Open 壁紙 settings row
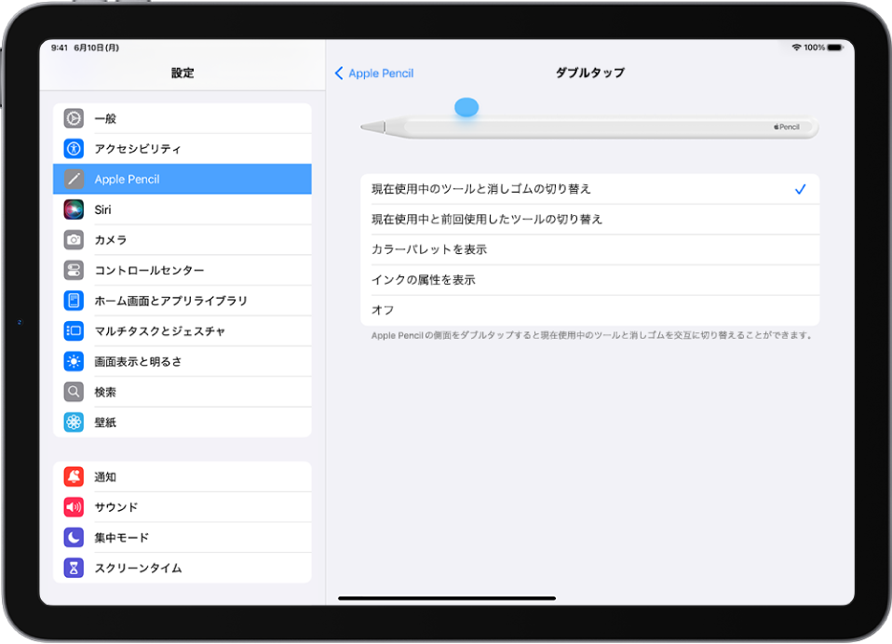This screenshot has height=644, width=892. coord(182,423)
